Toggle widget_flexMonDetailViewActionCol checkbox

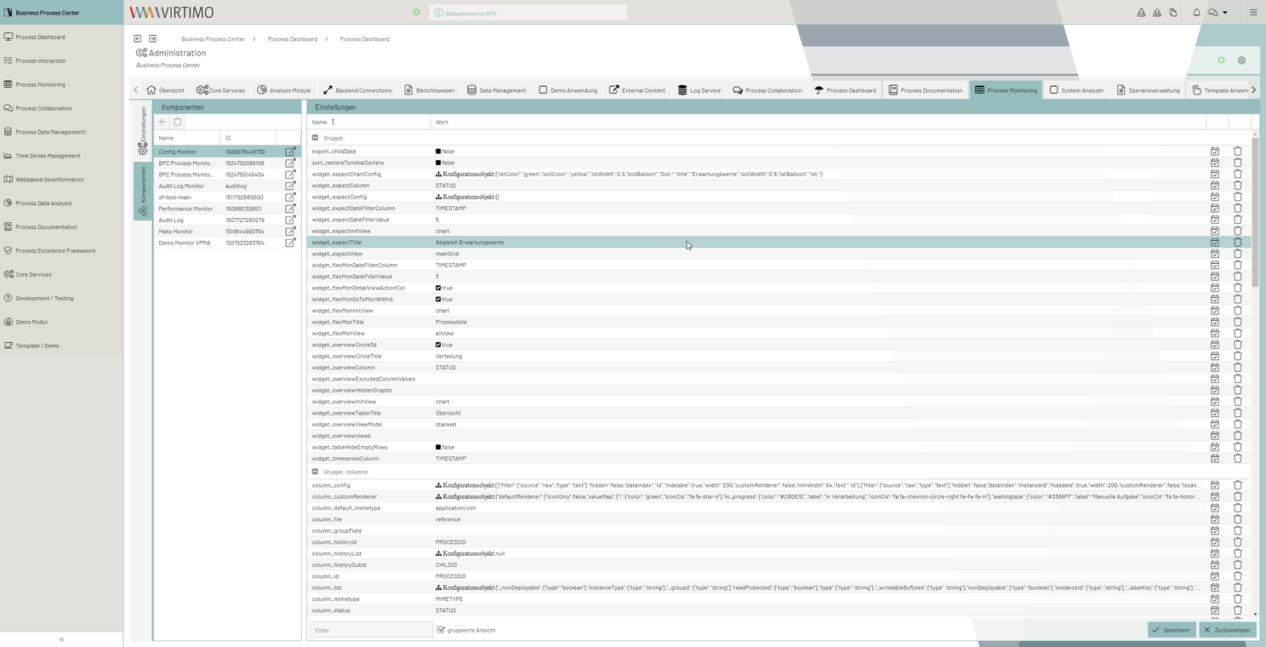point(438,288)
